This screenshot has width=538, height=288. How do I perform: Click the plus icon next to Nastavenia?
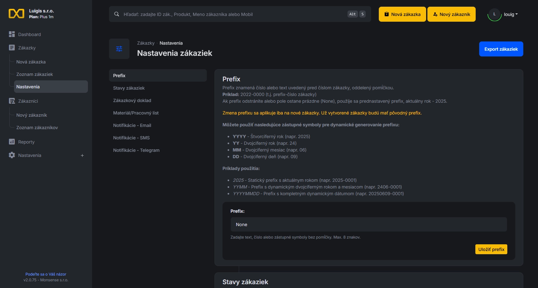click(82, 155)
